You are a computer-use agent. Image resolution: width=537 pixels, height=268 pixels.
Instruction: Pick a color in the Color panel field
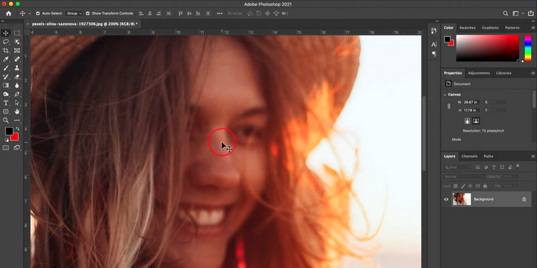(x=488, y=48)
